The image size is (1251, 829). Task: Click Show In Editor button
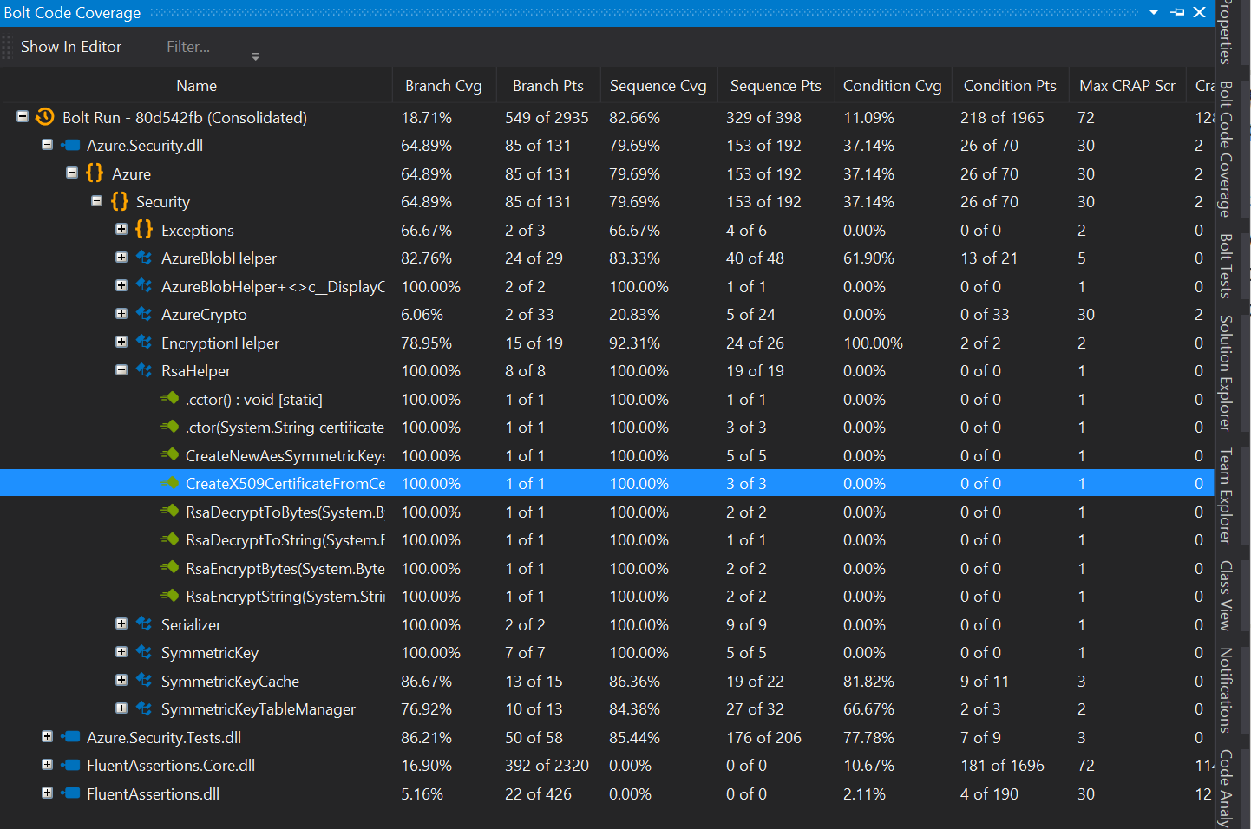coord(71,47)
